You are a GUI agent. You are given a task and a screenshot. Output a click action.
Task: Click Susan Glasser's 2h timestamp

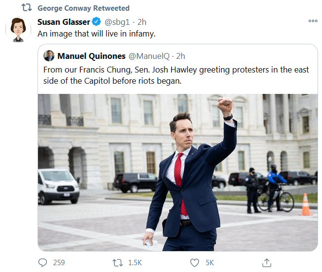coord(142,22)
